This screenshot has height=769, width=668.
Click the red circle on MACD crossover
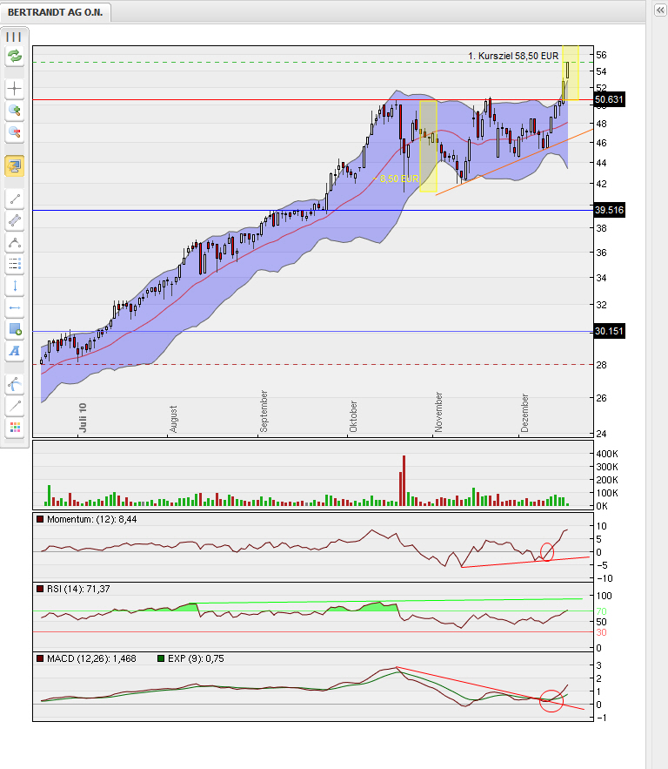pyautogui.click(x=551, y=700)
